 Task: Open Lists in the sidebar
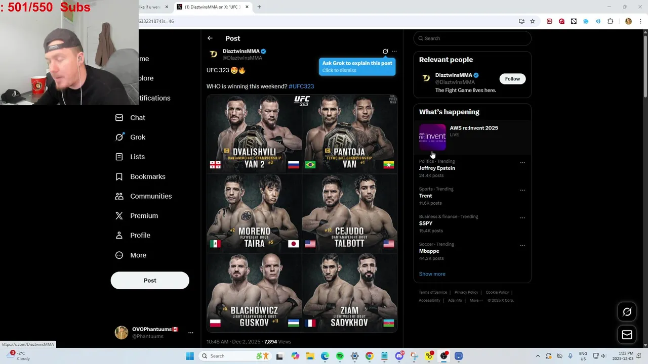130,157
